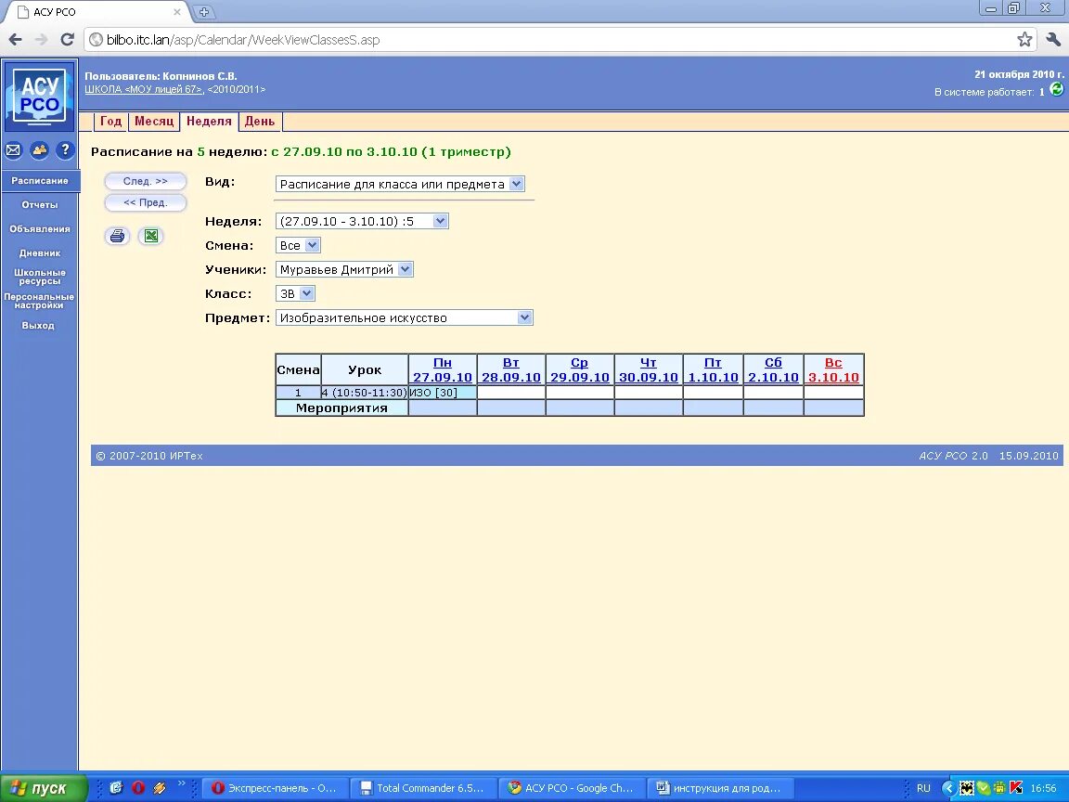Viewport: 1069px width, 802px height.
Task: Open the Ученики dropdown
Action: 344,269
